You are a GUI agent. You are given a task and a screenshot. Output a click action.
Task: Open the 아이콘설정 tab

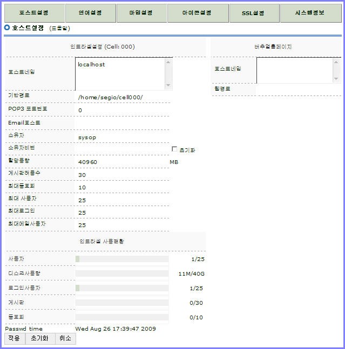coord(197,12)
